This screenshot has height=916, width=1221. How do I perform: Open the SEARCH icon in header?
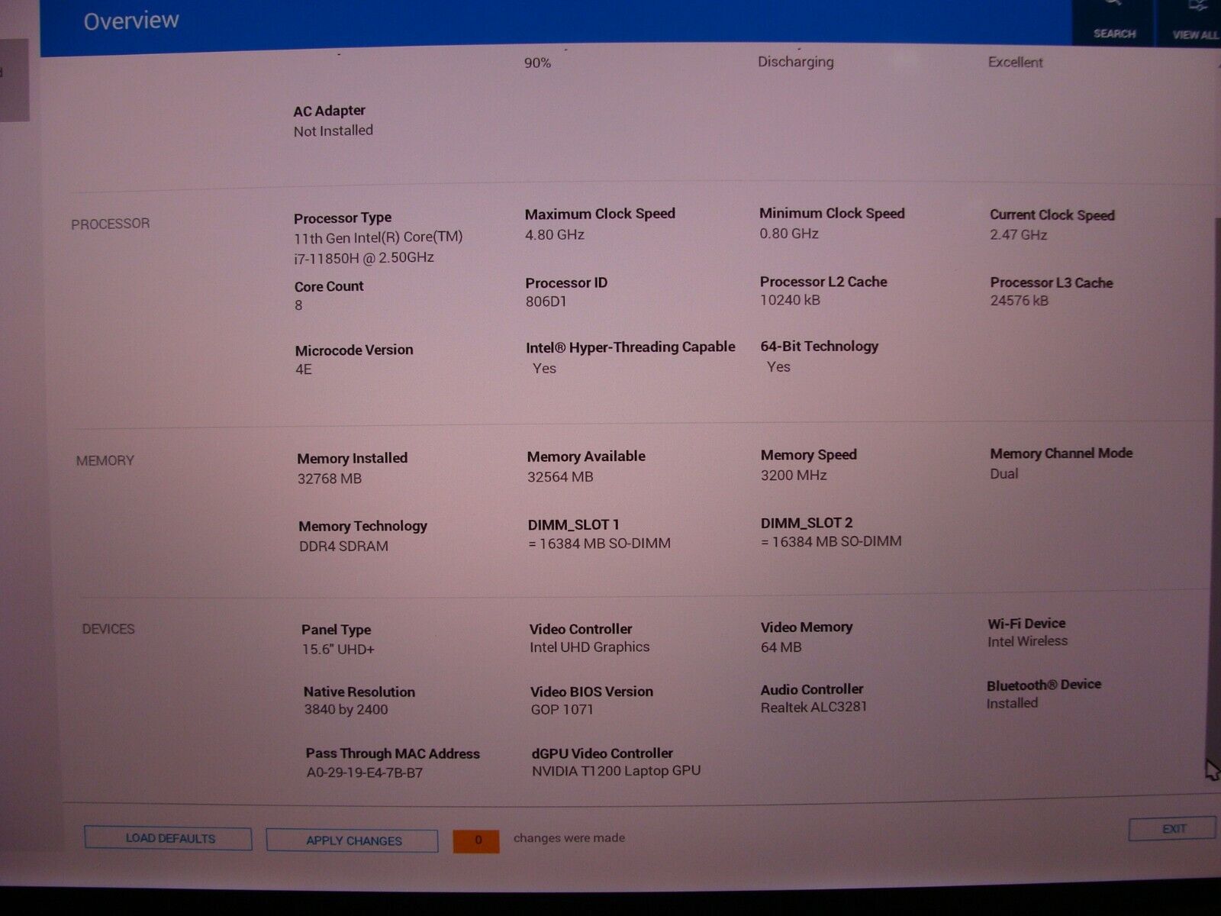(1113, 21)
